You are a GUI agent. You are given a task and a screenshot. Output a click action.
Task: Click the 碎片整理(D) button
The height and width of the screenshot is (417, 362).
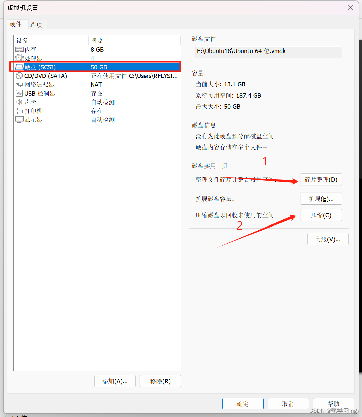click(321, 179)
